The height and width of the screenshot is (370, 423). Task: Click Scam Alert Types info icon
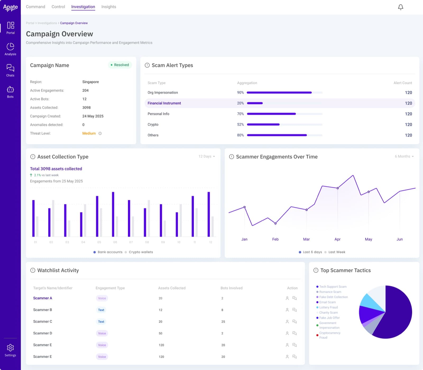tap(147, 65)
